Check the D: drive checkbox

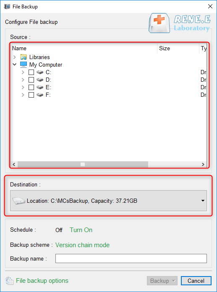(x=31, y=80)
